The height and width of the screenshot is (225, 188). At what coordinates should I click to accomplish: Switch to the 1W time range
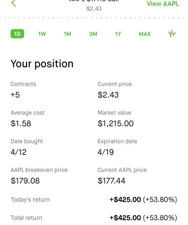coord(42,34)
